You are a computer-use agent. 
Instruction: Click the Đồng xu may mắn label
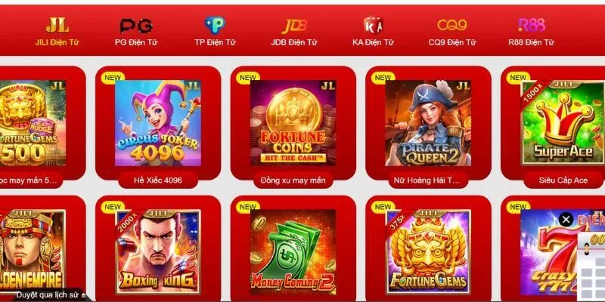(x=293, y=180)
